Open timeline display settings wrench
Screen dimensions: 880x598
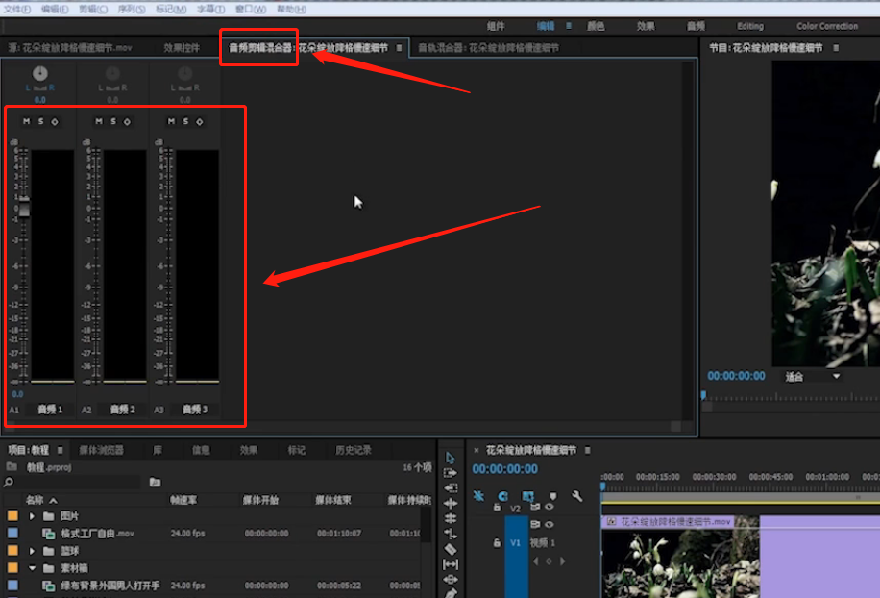tap(577, 496)
